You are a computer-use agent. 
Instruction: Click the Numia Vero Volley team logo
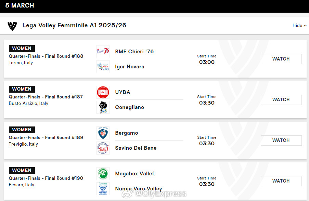click(x=103, y=189)
